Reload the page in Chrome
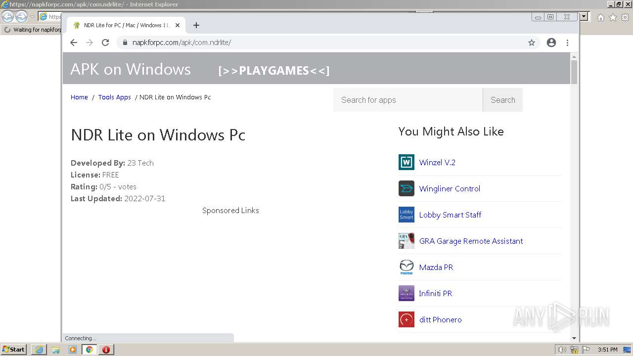Screen dimensions: 633x356 pyautogui.click(x=105, y=43)
